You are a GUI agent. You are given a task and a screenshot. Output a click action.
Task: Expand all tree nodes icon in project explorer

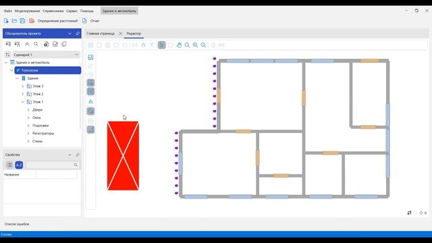coord(8,44)
